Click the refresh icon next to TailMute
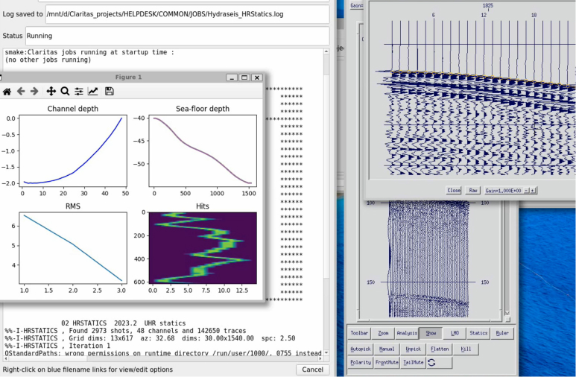This screenshot has width=576, height=377. tap(431, 363)
